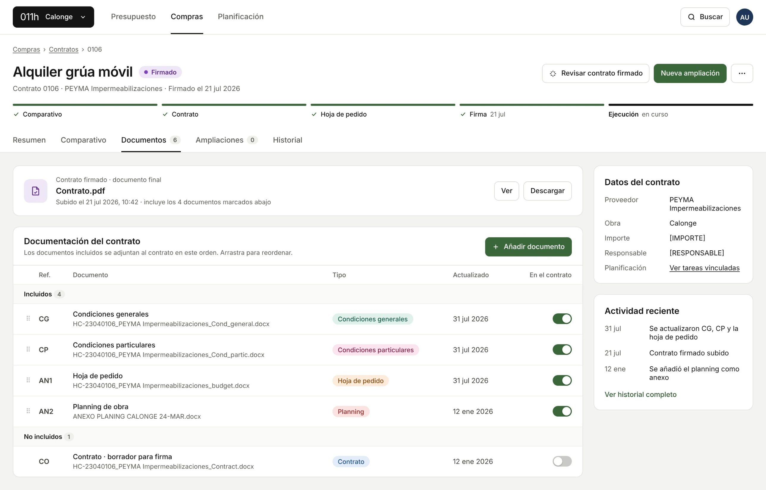Click the '31 jul' activity entry date
This screenshot has width=766, height=490.
coord(613,328)
